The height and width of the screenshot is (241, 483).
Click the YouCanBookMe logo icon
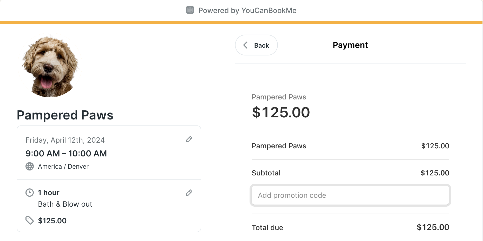coord(190,10)
